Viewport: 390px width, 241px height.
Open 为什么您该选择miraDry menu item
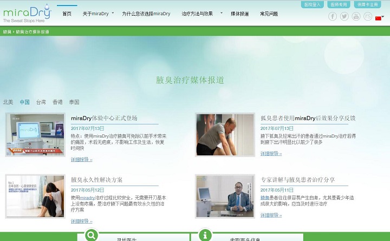[x=146, y=14]
